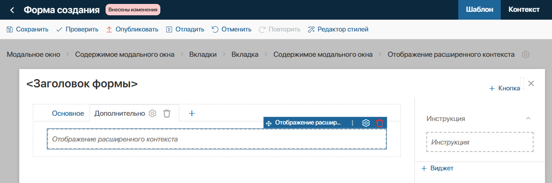This screenshot has height=183, width=552.
Task: Click the Отображение расширенного контекста placeholder
Action: point(217,139)
